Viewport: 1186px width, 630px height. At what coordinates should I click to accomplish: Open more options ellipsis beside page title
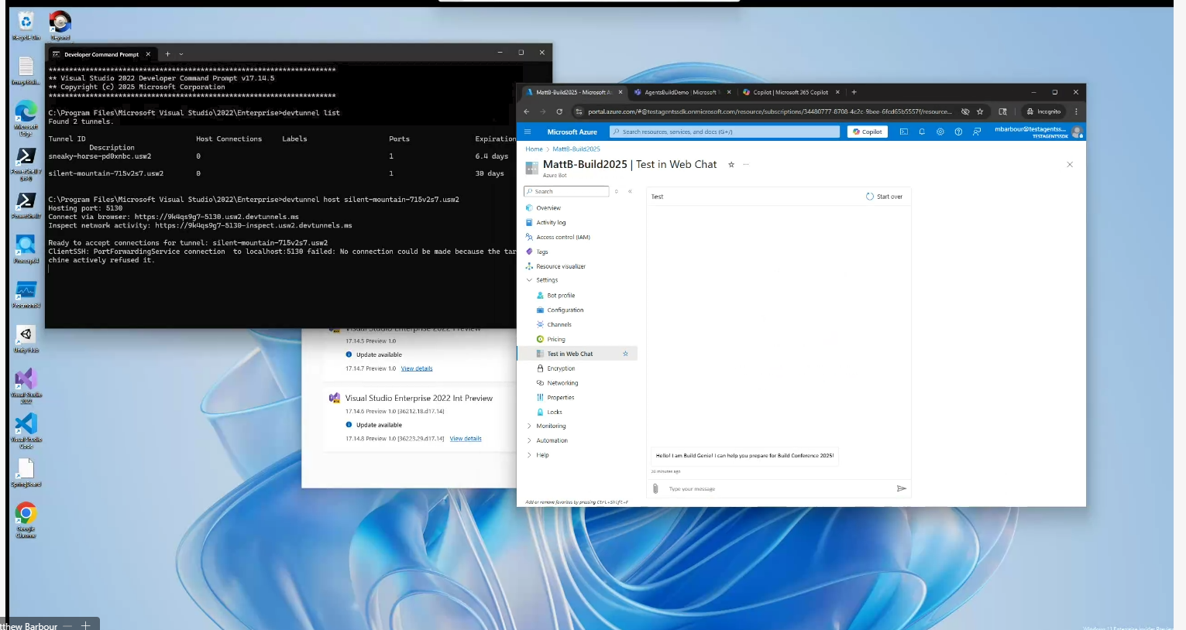(x=746, y=164)
